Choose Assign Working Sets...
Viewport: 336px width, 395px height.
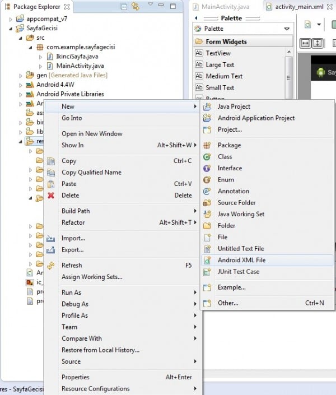(x=123, y=277)
